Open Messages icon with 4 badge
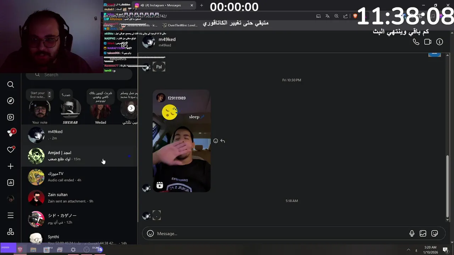 tap(11, 133)
